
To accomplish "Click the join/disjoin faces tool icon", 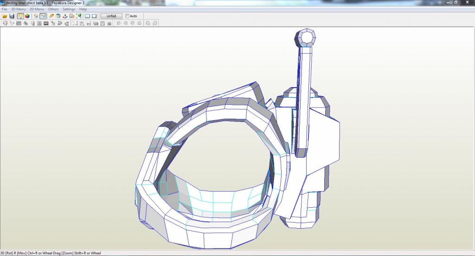I will pos(19,23).
